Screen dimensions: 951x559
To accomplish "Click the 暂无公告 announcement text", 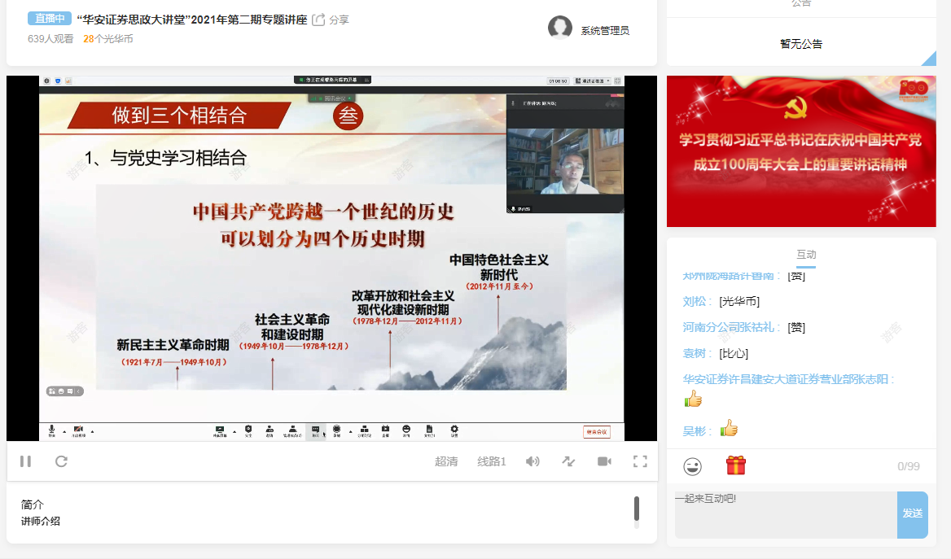I will coord(801,44).
